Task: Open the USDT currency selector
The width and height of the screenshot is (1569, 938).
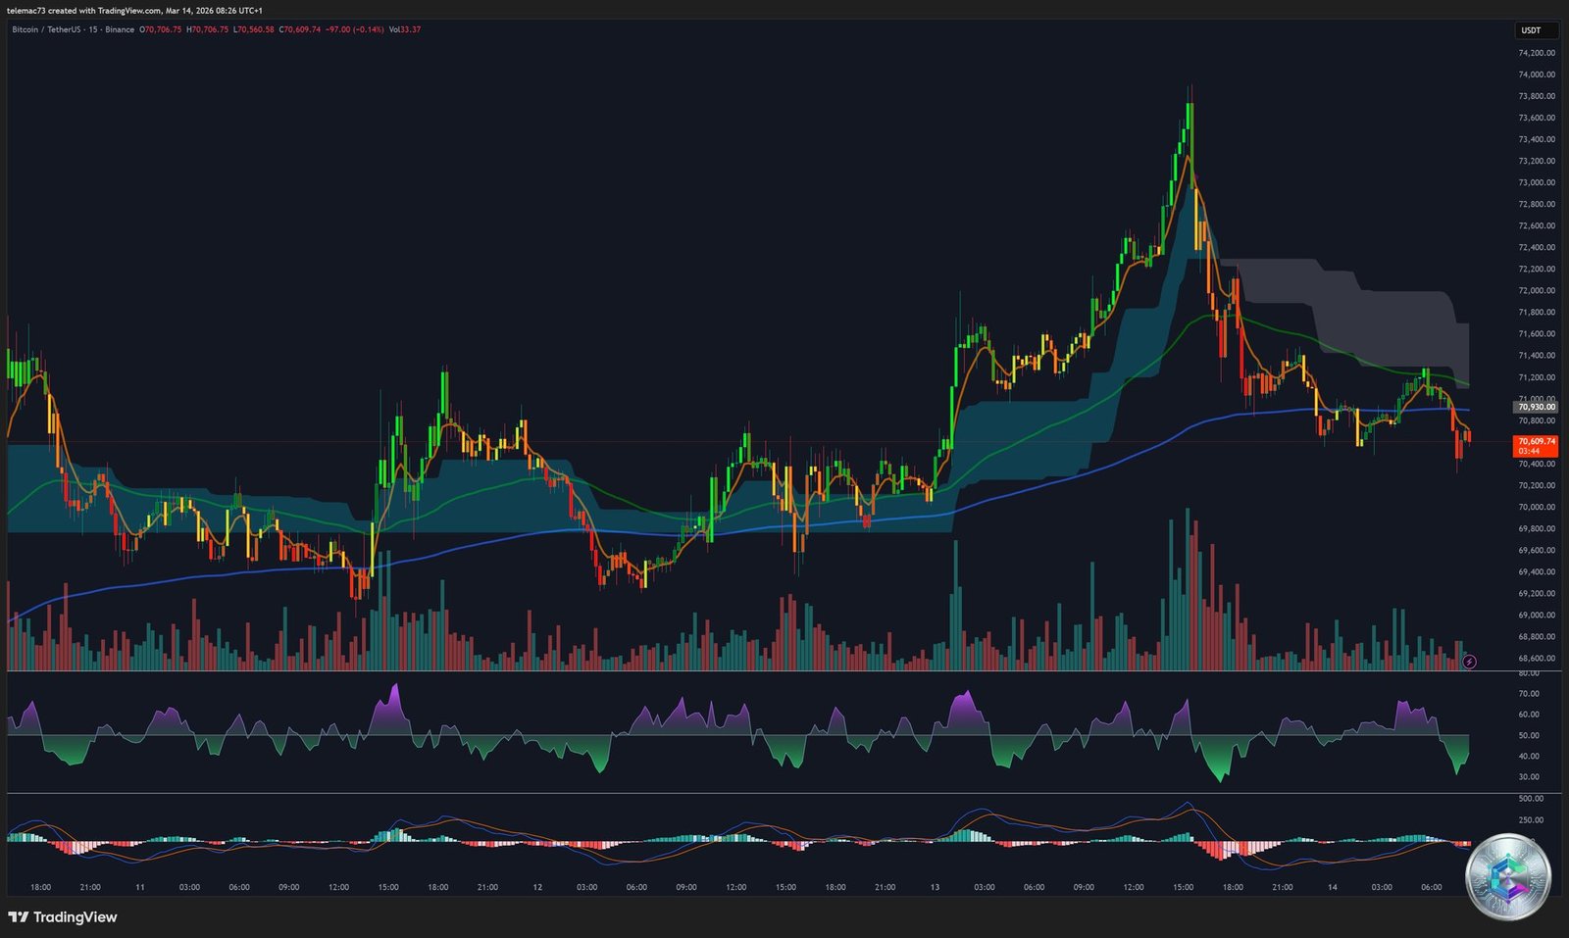Action: [1532, 30]
